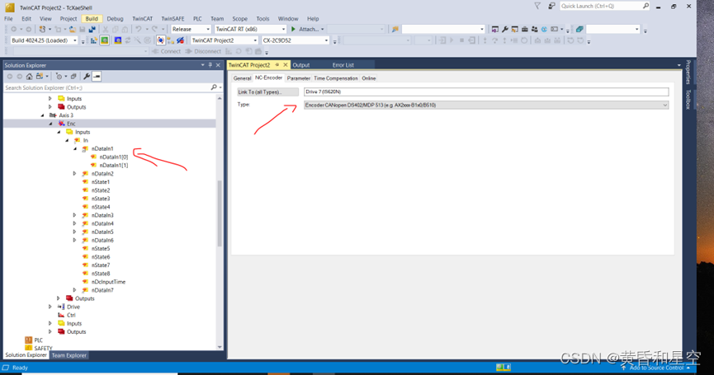
Task: Click Add to Source Control in status bar
Action: point(656,368)
